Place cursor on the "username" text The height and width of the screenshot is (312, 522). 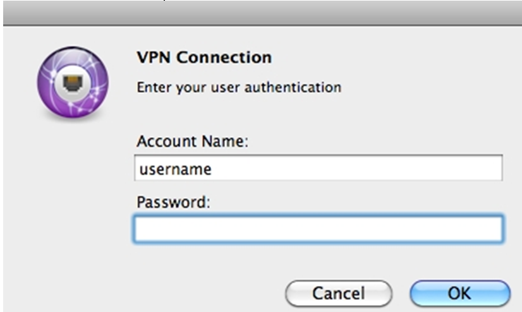click(x=175, y=169)
